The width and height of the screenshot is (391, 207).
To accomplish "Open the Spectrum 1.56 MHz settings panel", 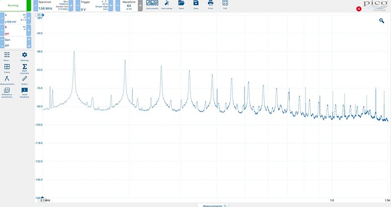I will pos(53,6).
